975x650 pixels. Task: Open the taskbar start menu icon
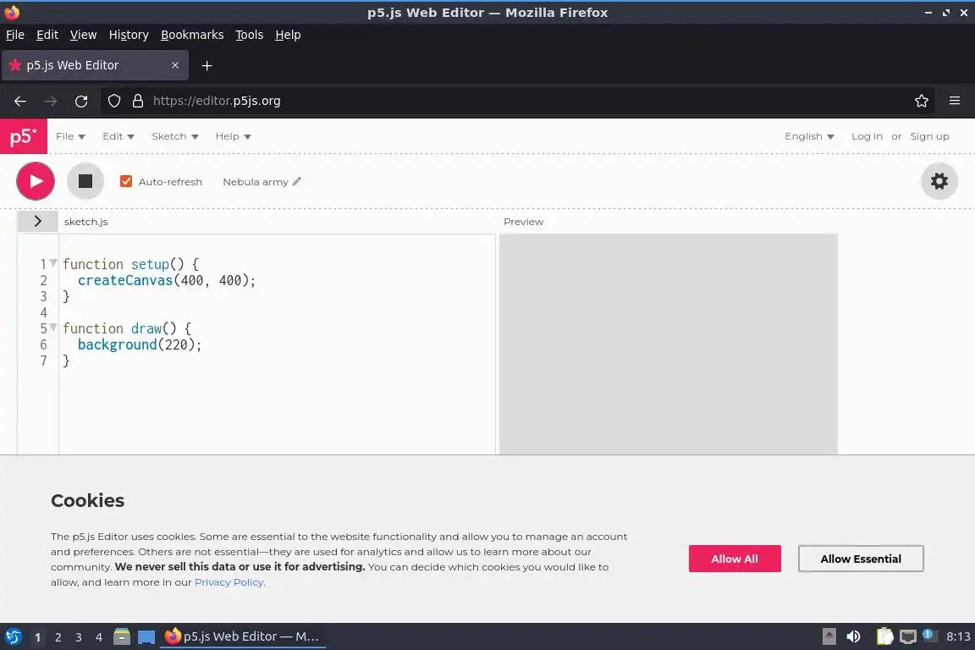pyautogui.click(x=14, y=636)
